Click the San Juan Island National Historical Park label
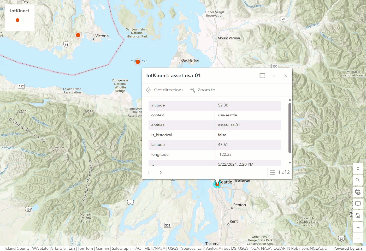The width and height of the screenshot is (366, 251). click(x=137, y=33)
